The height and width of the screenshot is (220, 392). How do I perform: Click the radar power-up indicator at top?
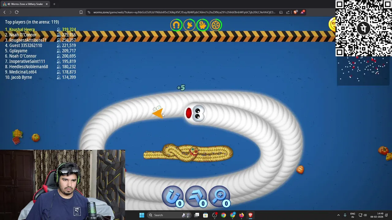pos(190,25)
